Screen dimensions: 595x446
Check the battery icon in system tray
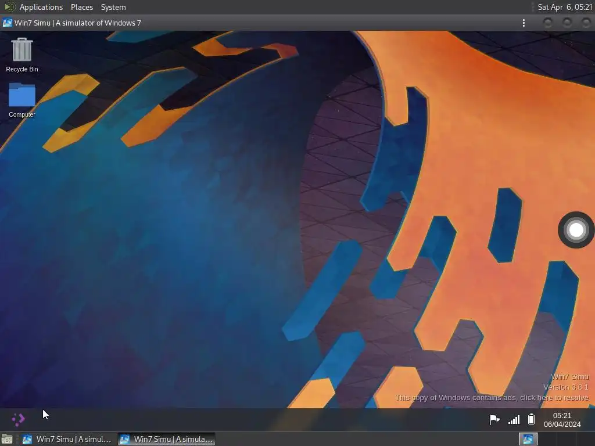(x=531, y=419)
